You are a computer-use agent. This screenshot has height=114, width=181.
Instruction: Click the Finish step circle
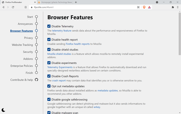37,73
